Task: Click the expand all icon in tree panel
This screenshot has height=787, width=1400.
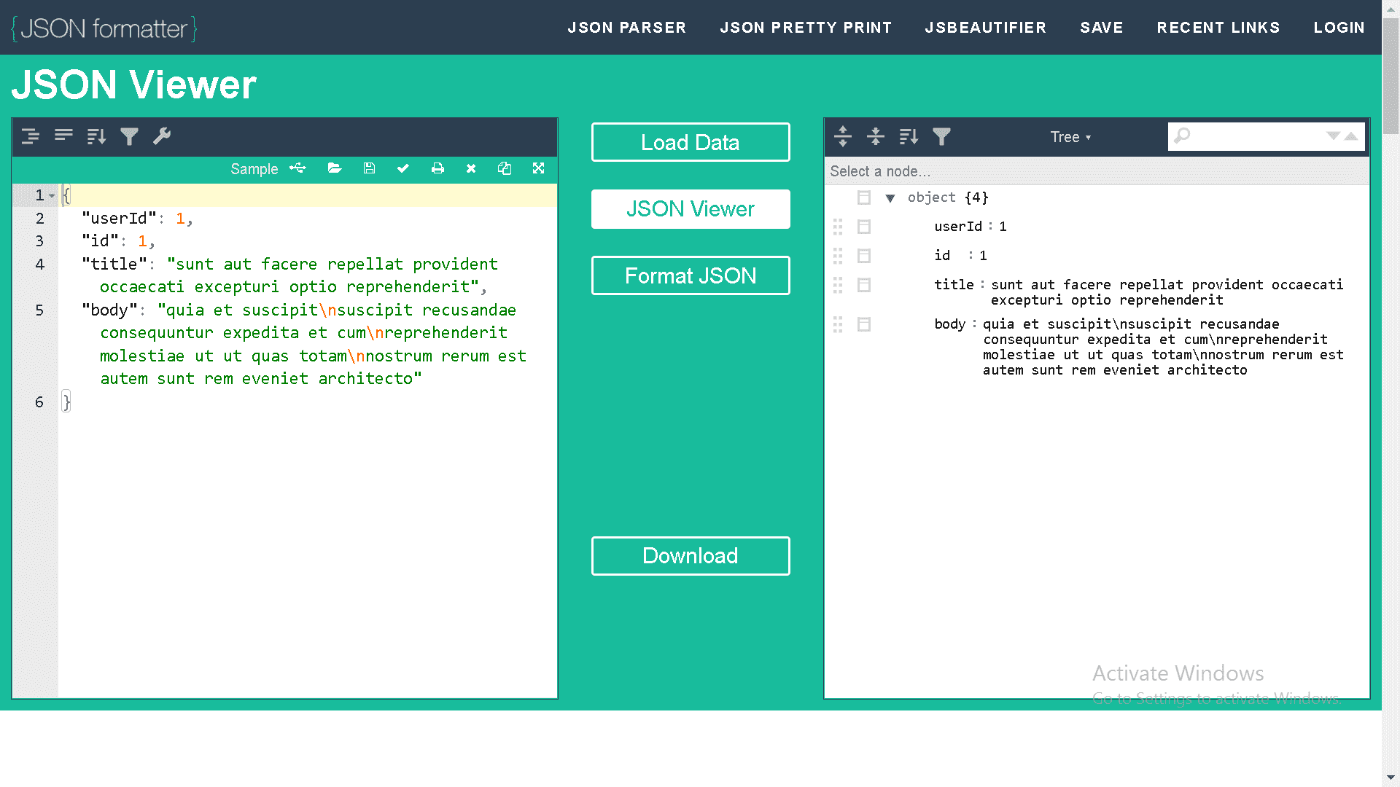Action: click(843, 136)
